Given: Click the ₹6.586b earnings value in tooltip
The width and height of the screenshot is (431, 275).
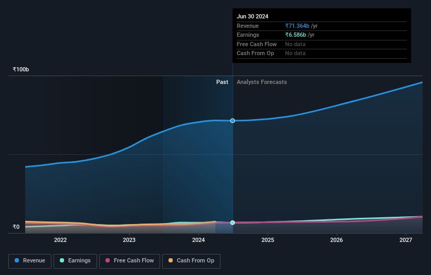Looking at the screenshot, I should click(296, 35).
